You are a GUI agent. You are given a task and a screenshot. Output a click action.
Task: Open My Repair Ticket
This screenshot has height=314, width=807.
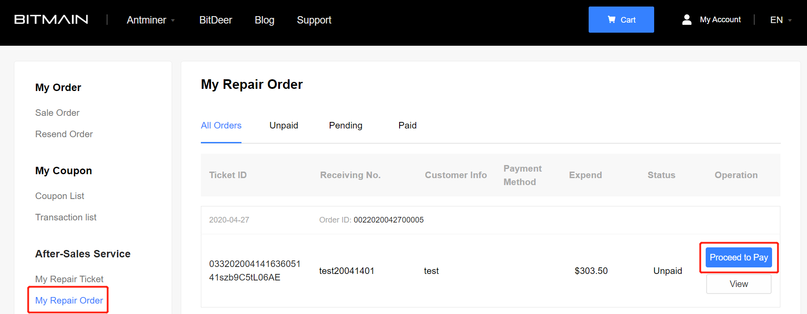tap(69, 279)
